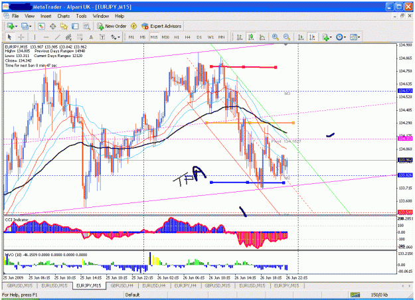Select the Crosshair tool
The height and width of the screenshot is (300, 415).
click(x=21, y=37)
